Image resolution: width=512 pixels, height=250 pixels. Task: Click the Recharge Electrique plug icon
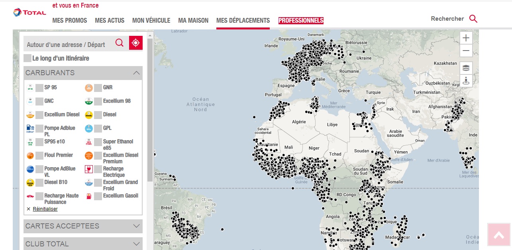click(88, 169)
